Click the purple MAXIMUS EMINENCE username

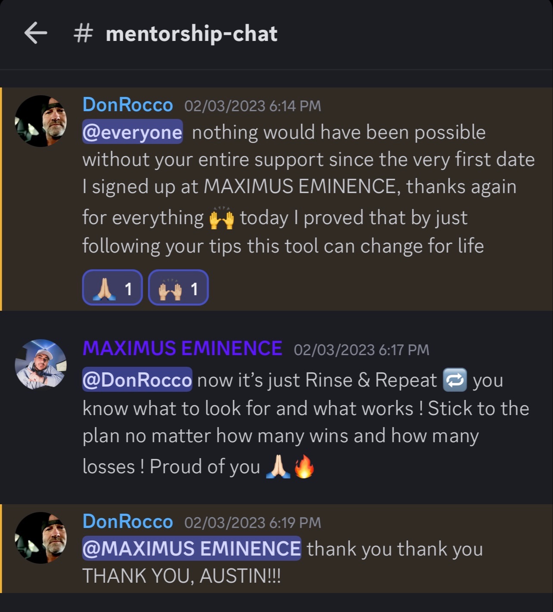(x=182, y=348)
